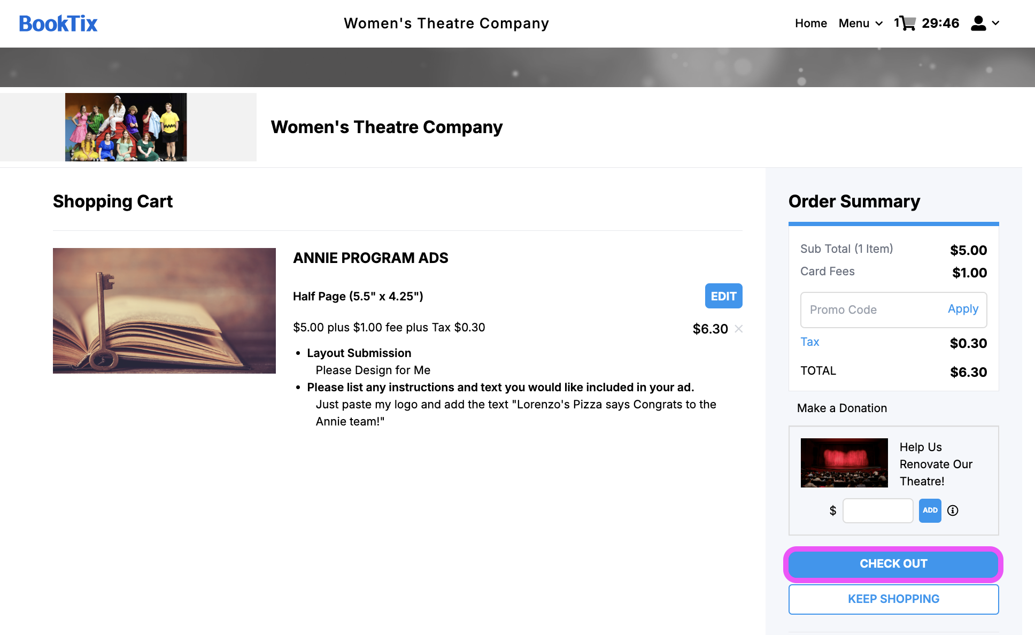Open the shopping cart icon
Image resolution: width=1035 pixels, height=635 pixels.
(907, 23)
